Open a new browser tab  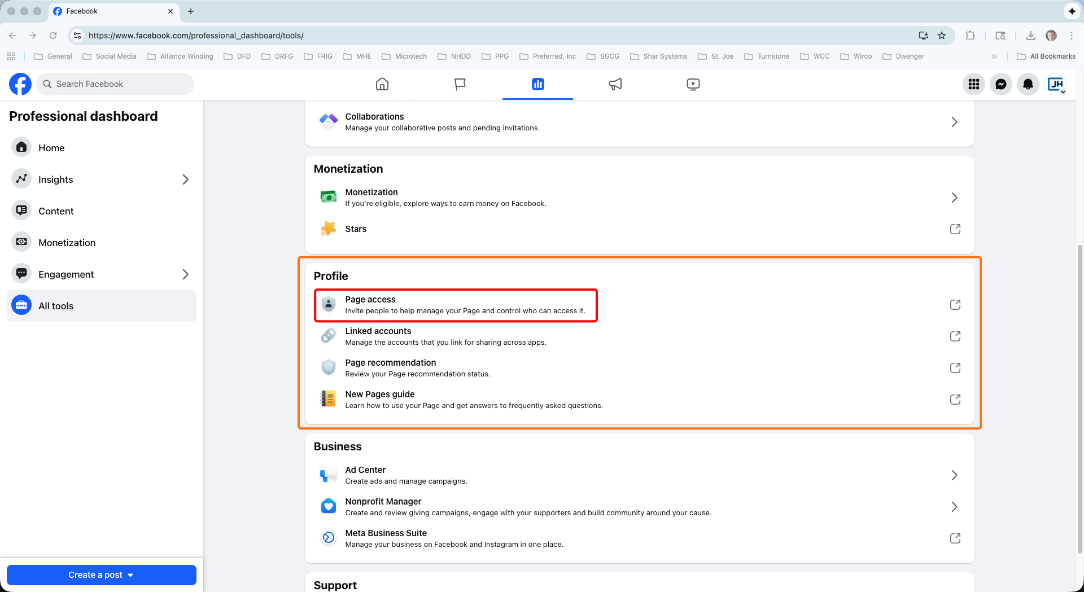pos(191,11)
